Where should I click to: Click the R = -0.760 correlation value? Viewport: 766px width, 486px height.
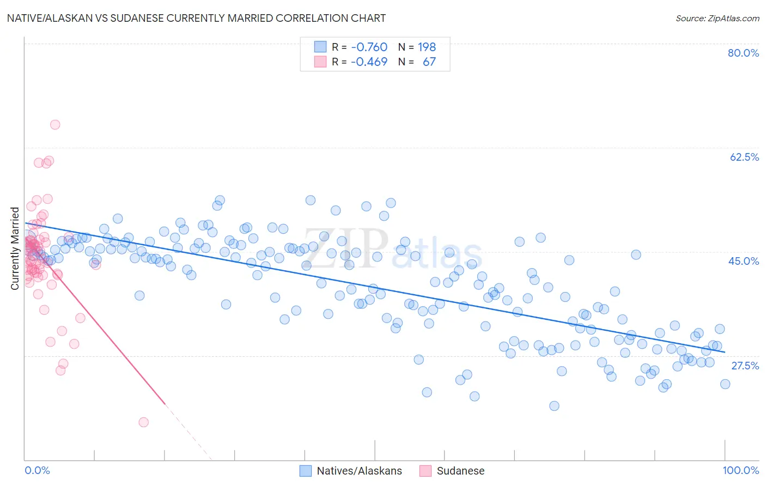click(x=360, y=47)
